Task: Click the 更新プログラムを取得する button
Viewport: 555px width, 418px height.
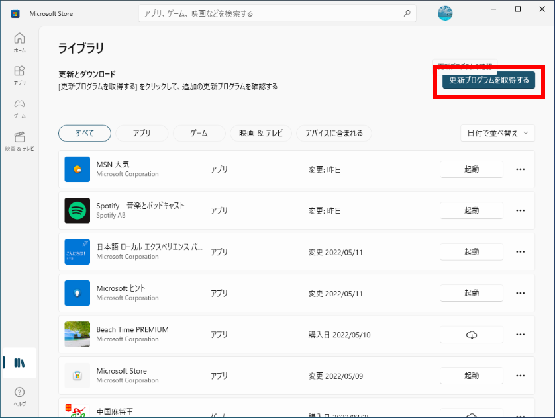Action: 489,80
